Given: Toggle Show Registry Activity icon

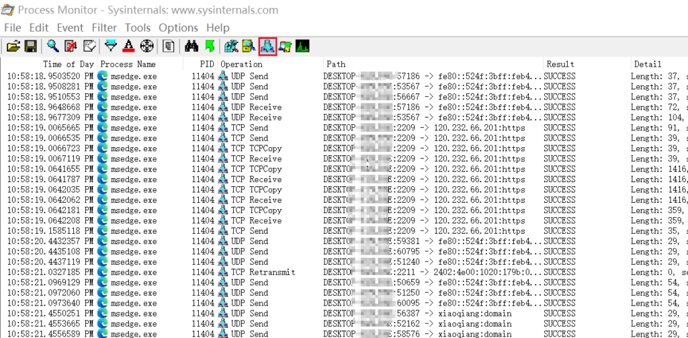Looking at the screenshot, I should tap(231, 46).
